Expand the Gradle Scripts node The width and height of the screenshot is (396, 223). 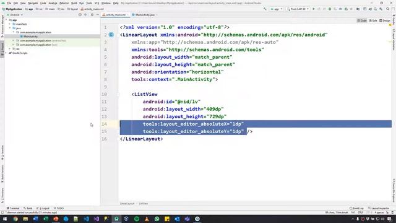coord(6,53)
